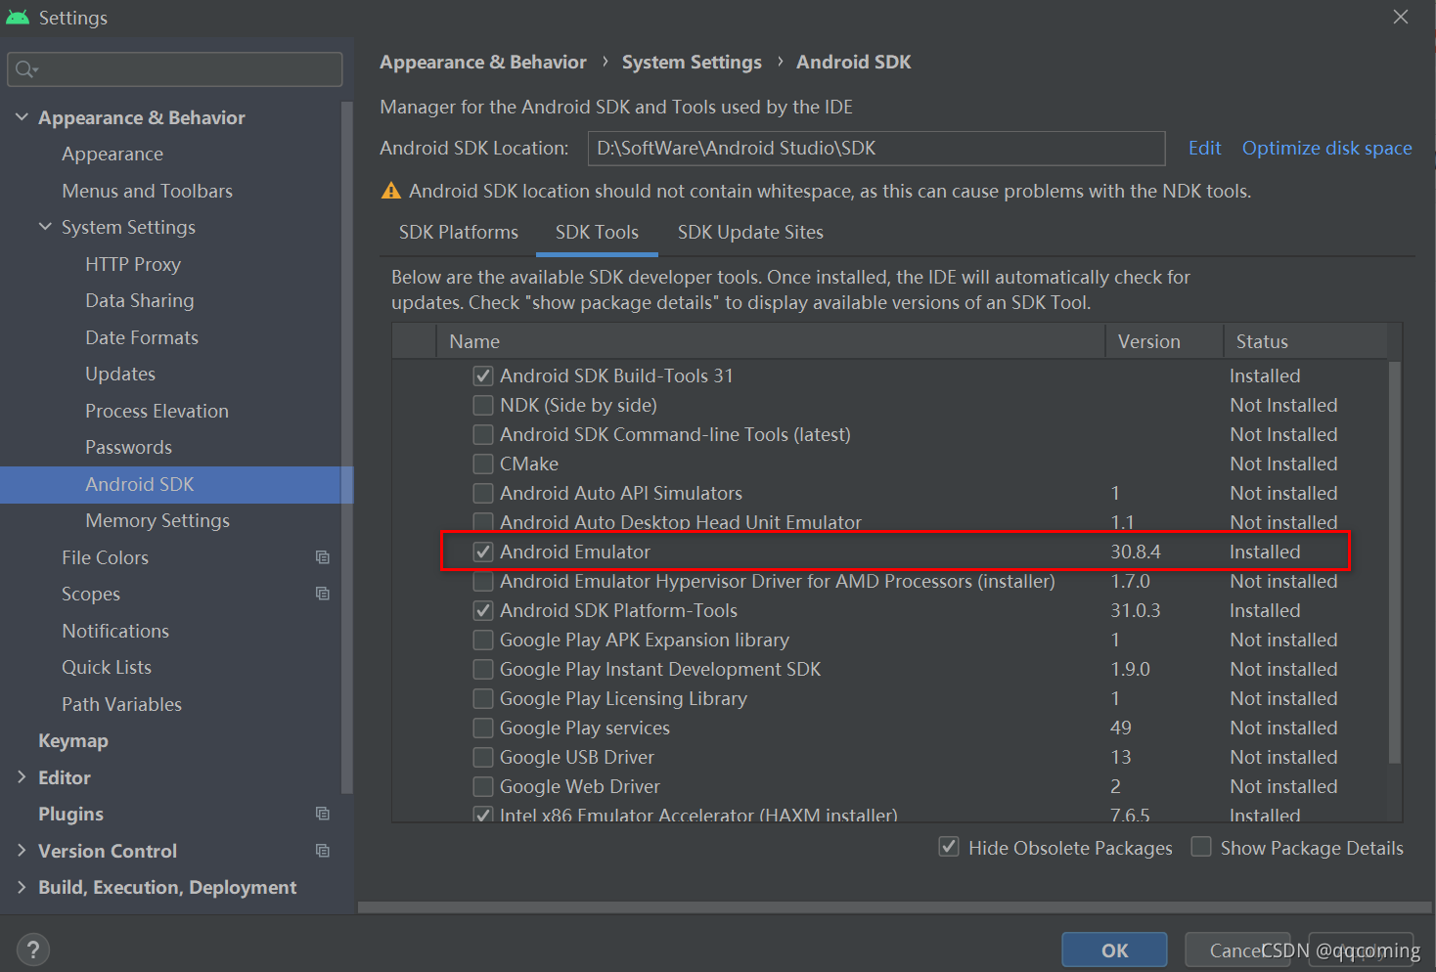Click the yellow warning icon beside SDK location message
Screen dimensions: 1436x972
tap(391, 191)
